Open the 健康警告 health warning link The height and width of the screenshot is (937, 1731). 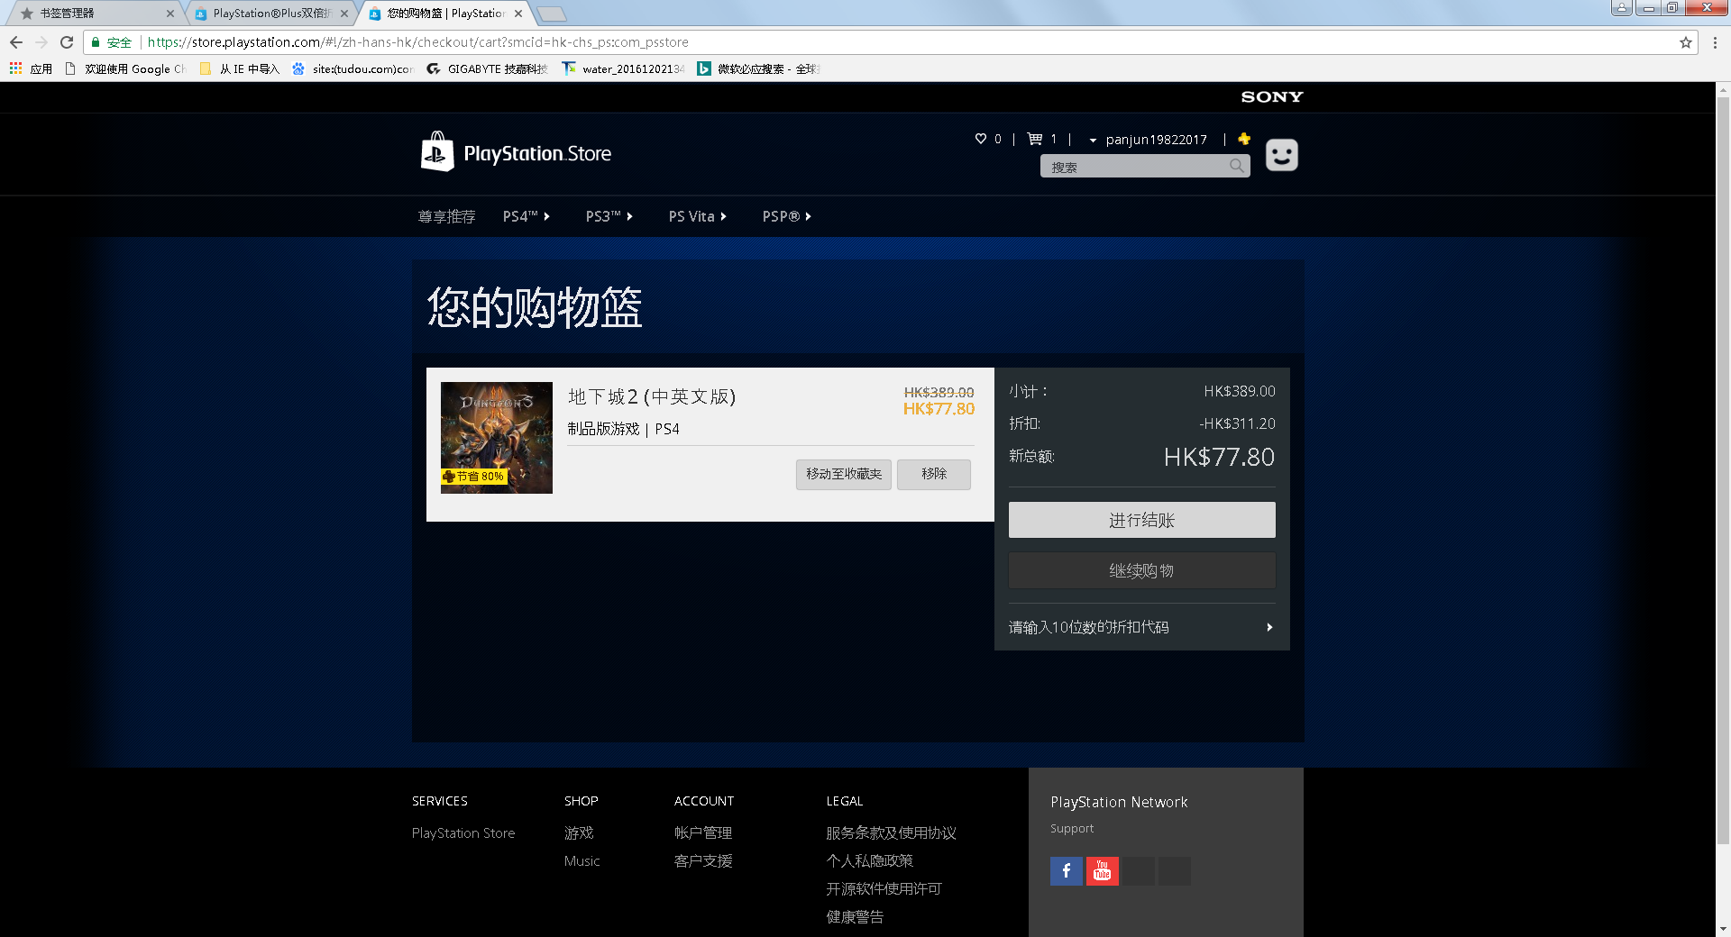tap(855, 917)
